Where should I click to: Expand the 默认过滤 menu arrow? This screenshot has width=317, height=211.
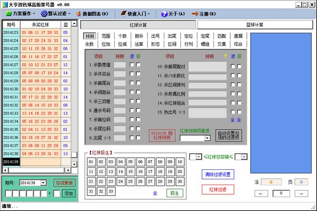(69, 14)
